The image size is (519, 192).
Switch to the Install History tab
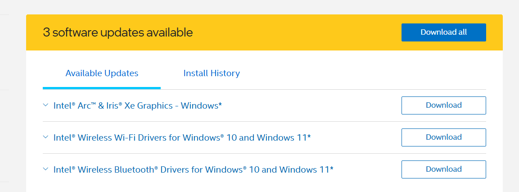(x=212, y=73)
